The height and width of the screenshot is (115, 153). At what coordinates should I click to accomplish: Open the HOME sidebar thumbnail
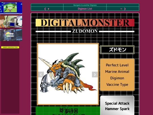pos(11,8)
